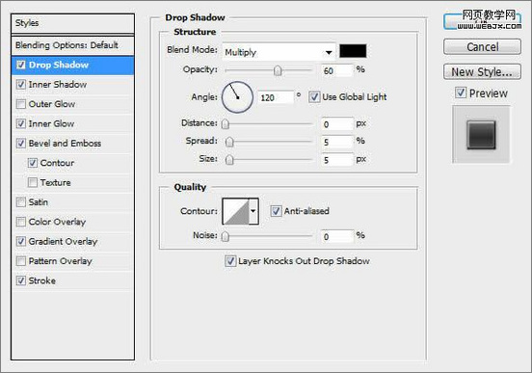This screenshot has height=373, width=532.
Task: Click the Opacity slider handle
Action: pos(278,70)
